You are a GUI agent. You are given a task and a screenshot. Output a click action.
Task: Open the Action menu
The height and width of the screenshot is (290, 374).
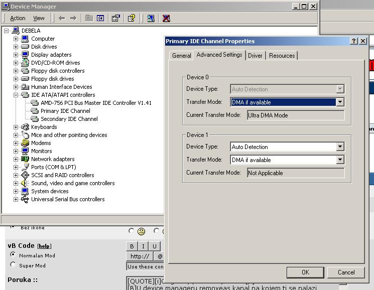[18, 18]
